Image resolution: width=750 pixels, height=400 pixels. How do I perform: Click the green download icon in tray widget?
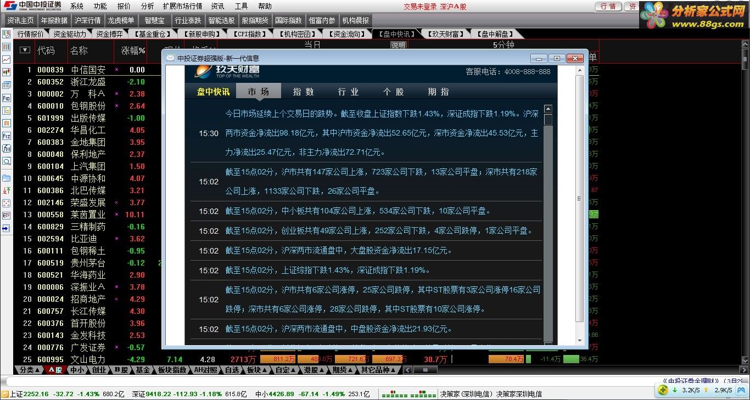[674, 390]
